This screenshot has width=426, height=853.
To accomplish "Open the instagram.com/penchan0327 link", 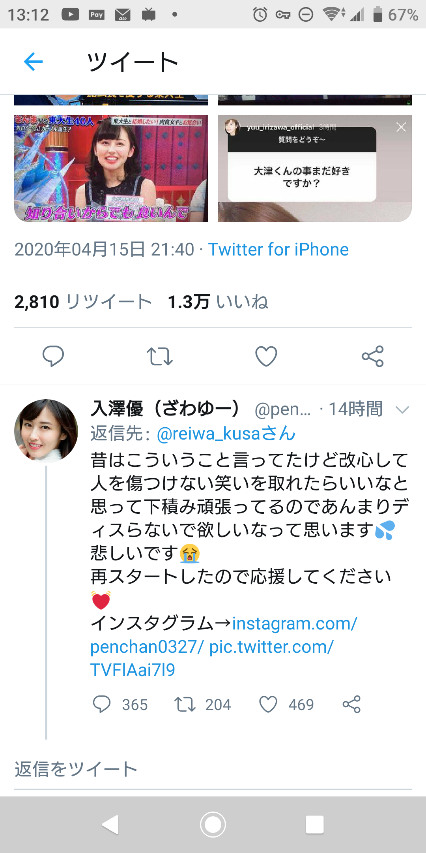I will (x=224, y=635).
